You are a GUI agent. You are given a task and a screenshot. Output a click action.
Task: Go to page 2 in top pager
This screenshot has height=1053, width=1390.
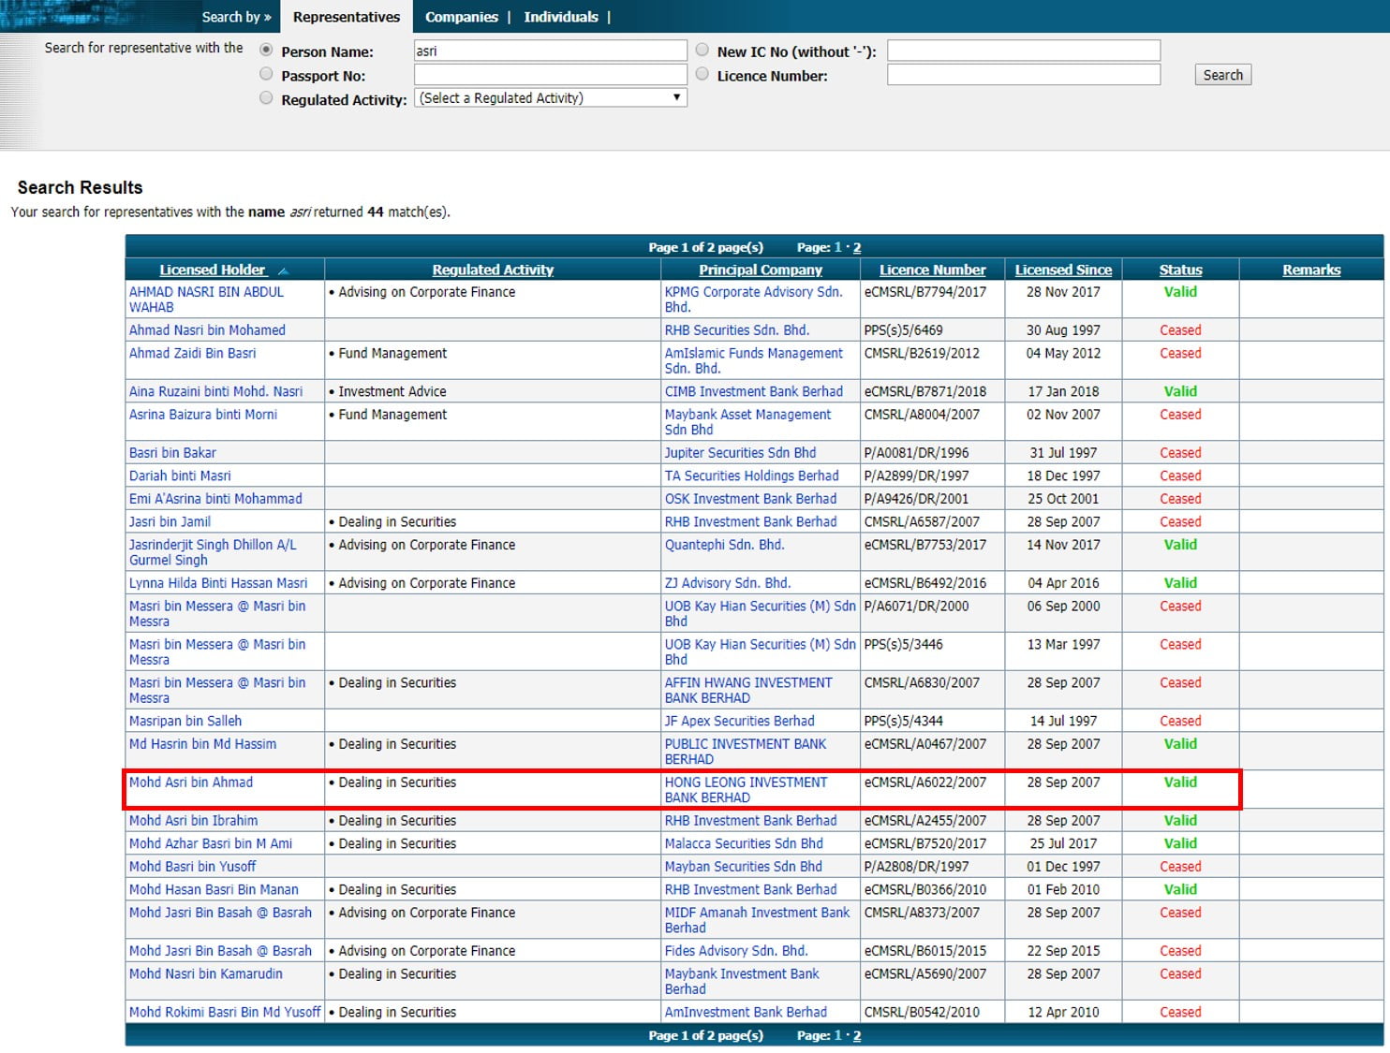pos(857,248)
